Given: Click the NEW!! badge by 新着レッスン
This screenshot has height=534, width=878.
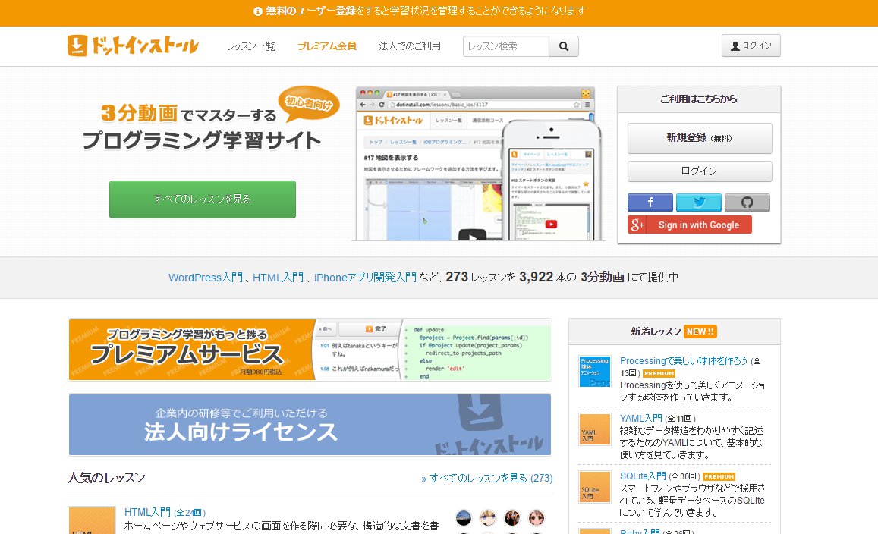Looking at the screenshot, I should 700,331.
